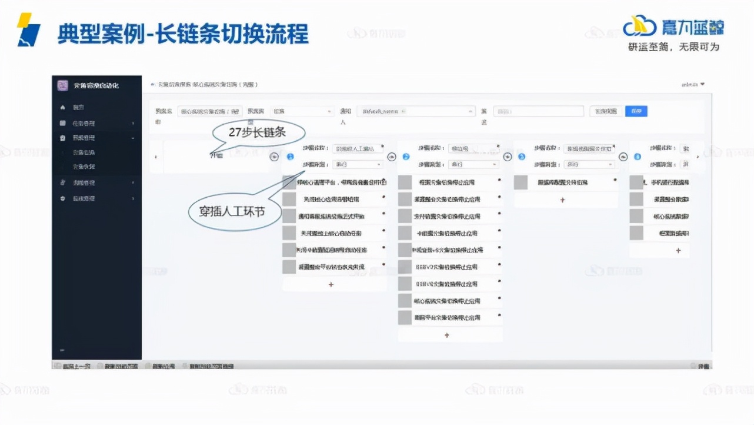
Task: Expand the second sidebar menu with grid icon
Action: point(96,123)
